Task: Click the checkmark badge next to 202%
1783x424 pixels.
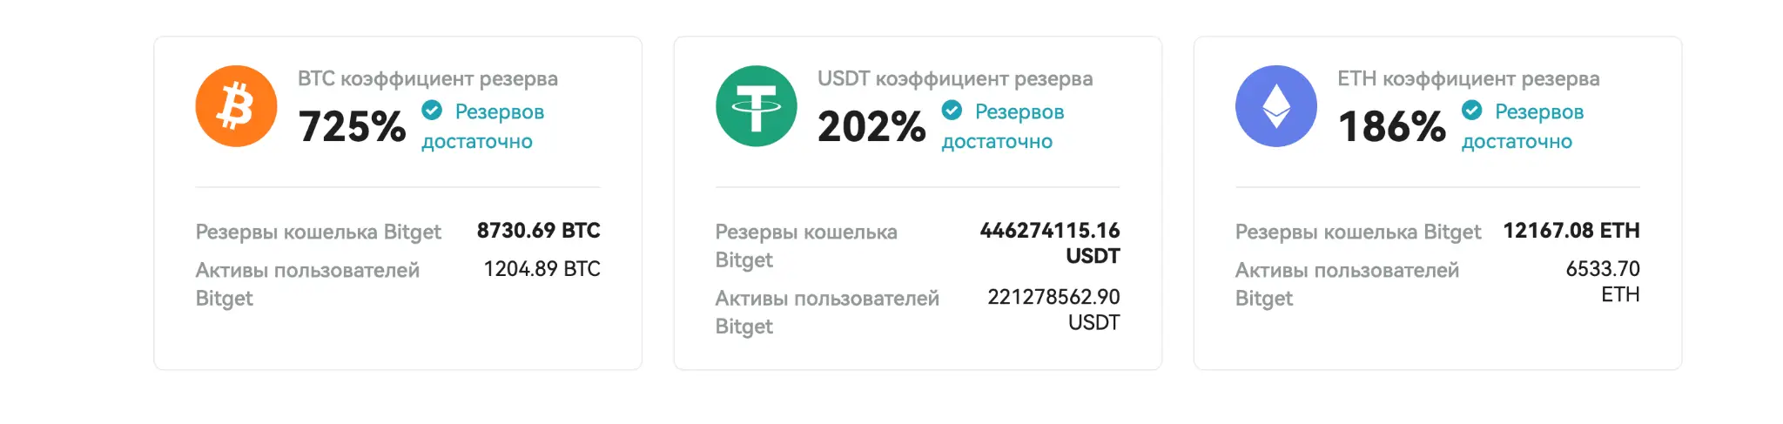Action: tap(952, 111)
